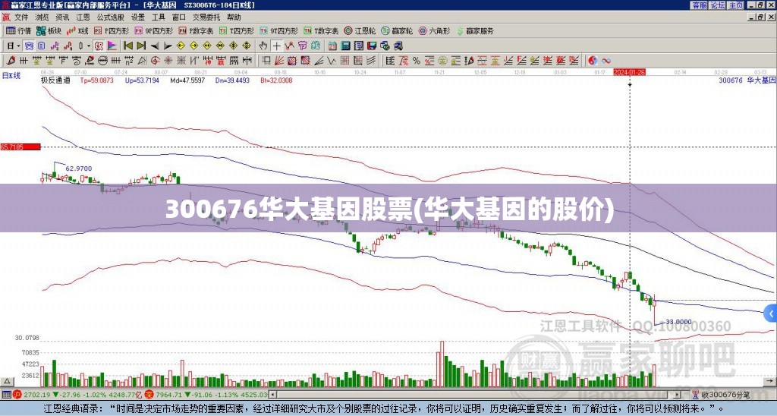Viewport: 777px width, 416px height.
Task: Open 论坛 forum link
Action: (x=718, y=5)
